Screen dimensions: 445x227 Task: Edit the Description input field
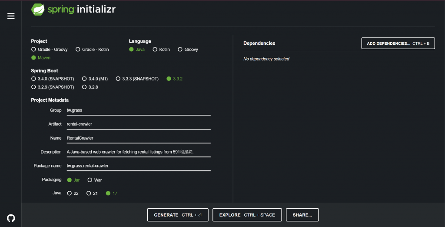[139, 152]
